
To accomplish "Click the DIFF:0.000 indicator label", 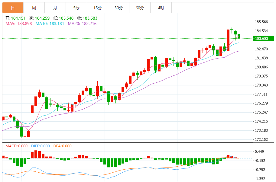I will [40, 146].
